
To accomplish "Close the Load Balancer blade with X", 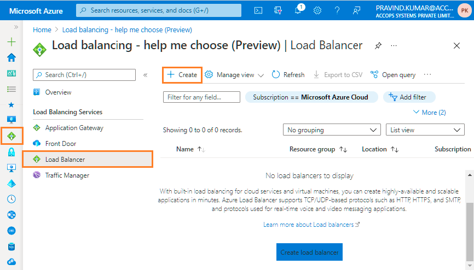I will 457,45.
